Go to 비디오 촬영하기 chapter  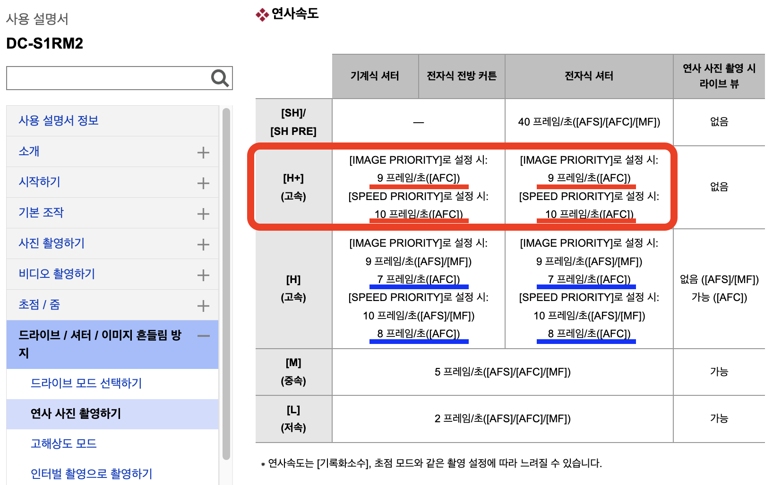(x=57, y=274)
